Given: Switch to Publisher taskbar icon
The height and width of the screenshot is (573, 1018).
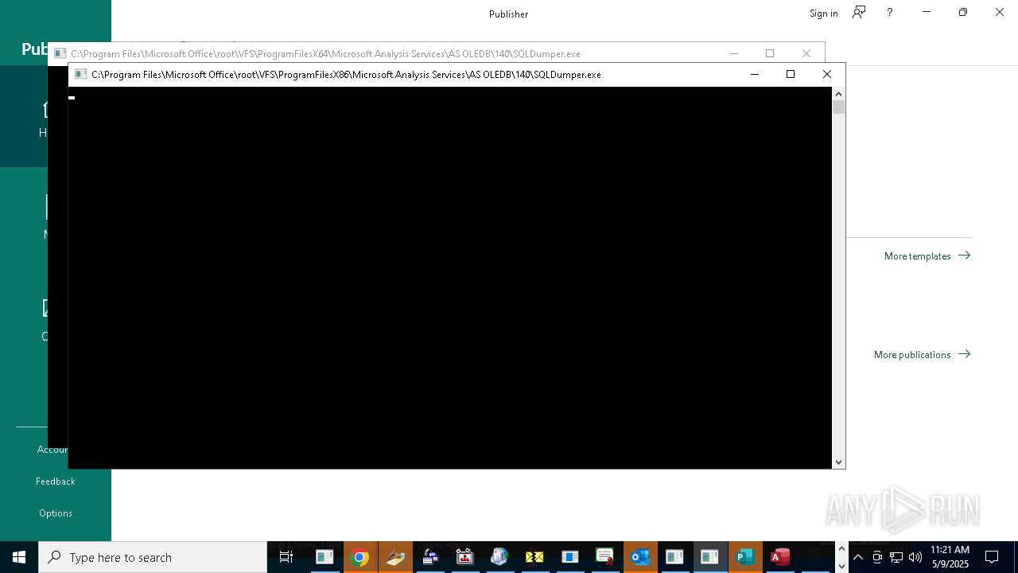Looking at the screenshot, I should (744, 557).
